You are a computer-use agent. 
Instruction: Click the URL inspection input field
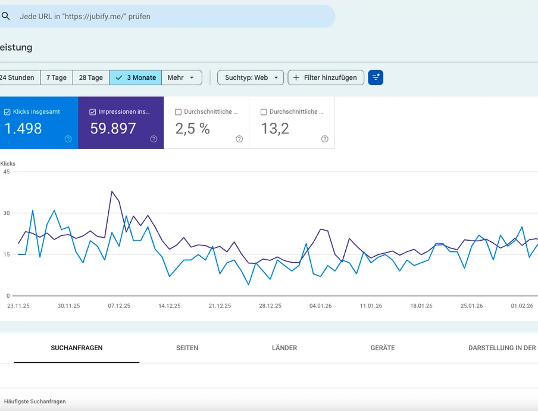point(167,16)
